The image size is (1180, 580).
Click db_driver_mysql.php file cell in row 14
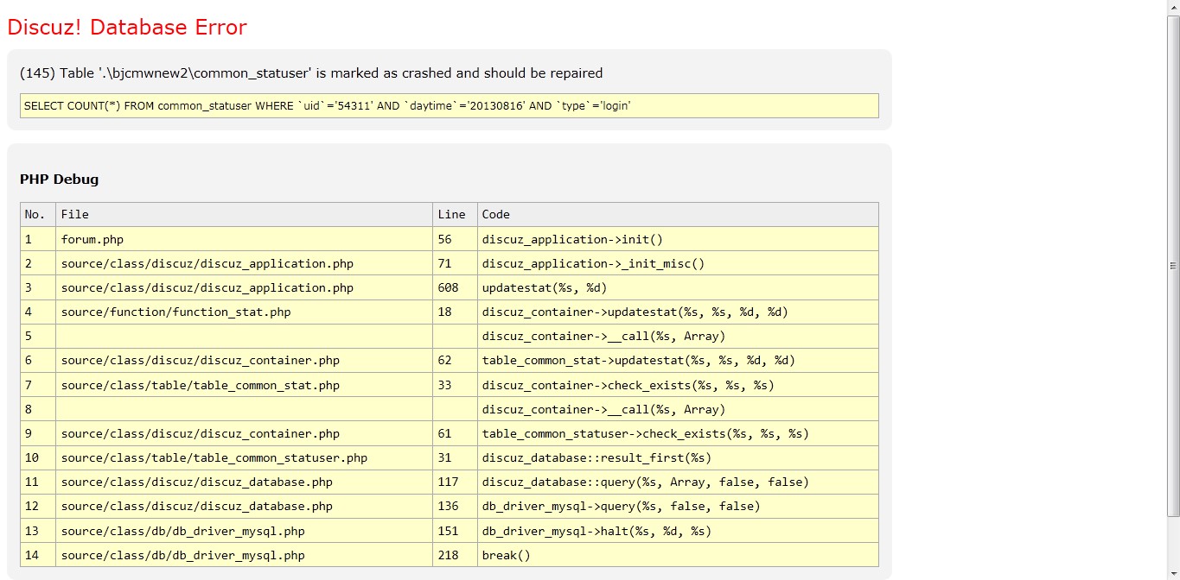pos(244,555)
